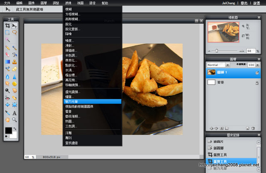Open the 視圖 menu
Viewport: 266px width, 173px height.
point(80,3)
